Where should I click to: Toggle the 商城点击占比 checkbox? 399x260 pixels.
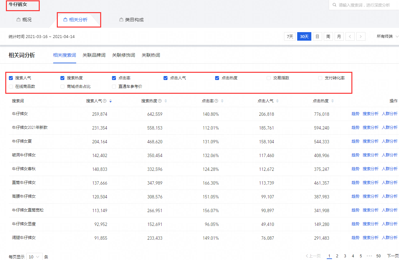pyautogui.click(x=62, y=87)
